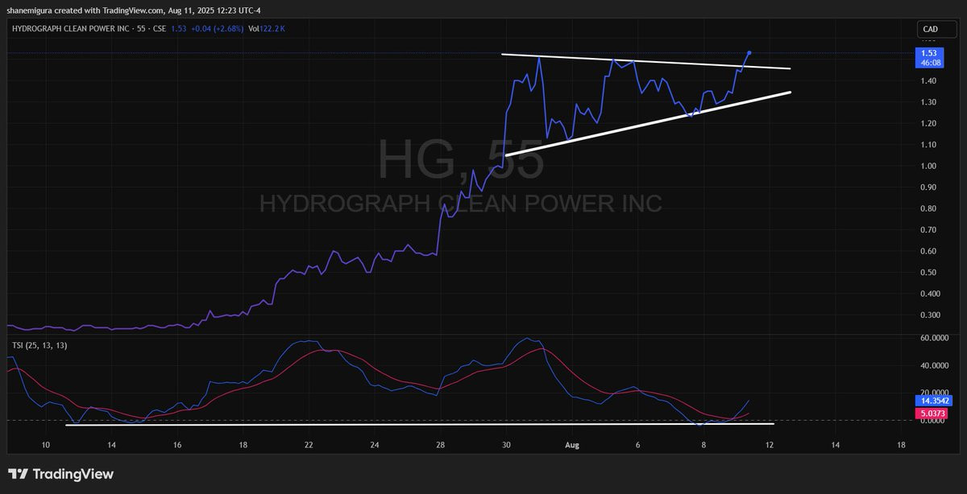Click the Vol 122.2K volume reading
Screen dimensions: 967x494
266,29
